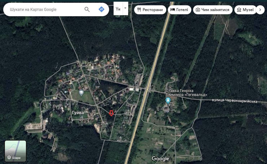Click the bed icon for Готелі
Screen dimensions: 267x164
[x=172, y=10]
